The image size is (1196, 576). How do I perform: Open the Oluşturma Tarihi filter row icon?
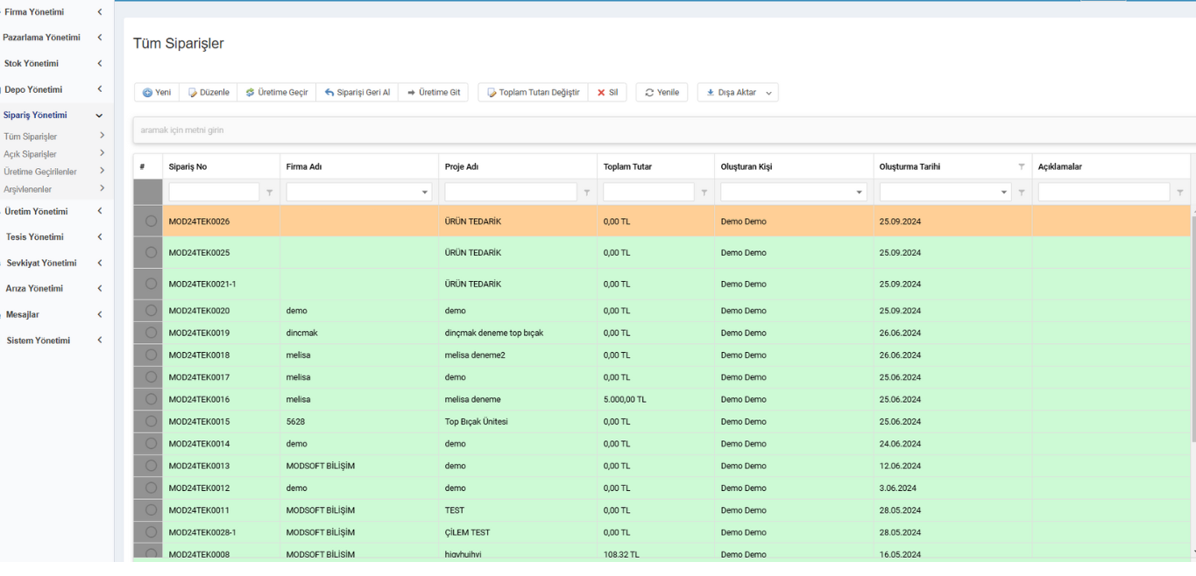coord(1022,193)
